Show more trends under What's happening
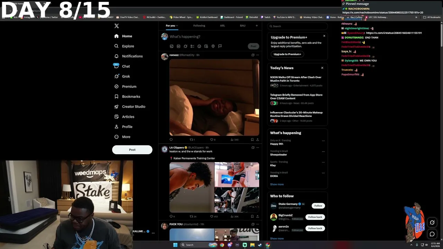The width and height of the screenshot is (443, 249). point(277,184)
